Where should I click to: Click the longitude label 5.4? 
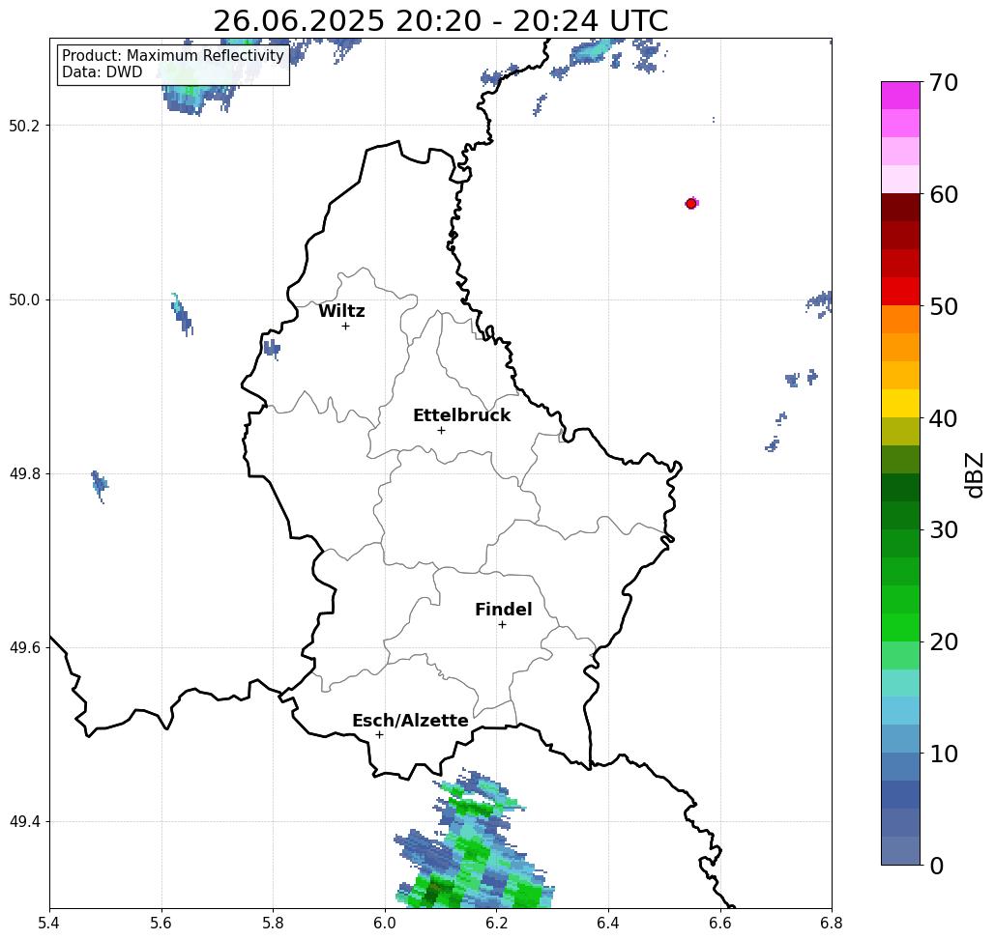(49, 923)
